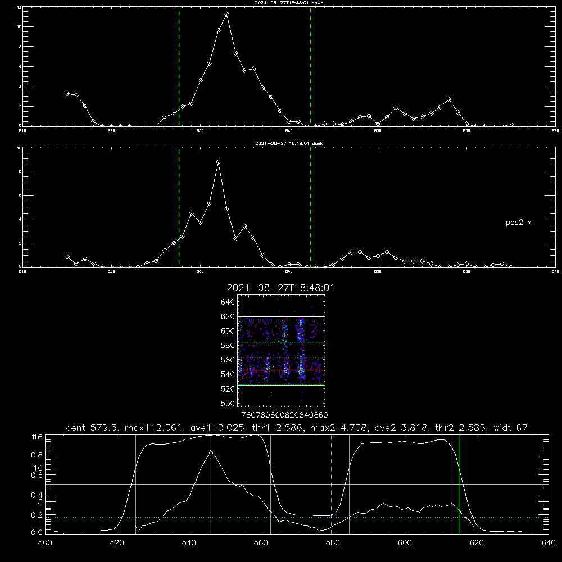Click the "500" x-axis label of bottom plot
The image size is (562, 562).
point(45,543)
